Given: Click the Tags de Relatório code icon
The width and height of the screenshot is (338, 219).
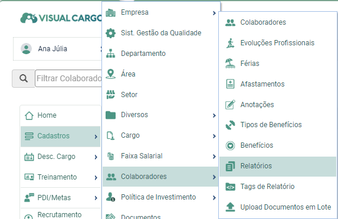Looking at the screenshot, I should pos(230,187).
